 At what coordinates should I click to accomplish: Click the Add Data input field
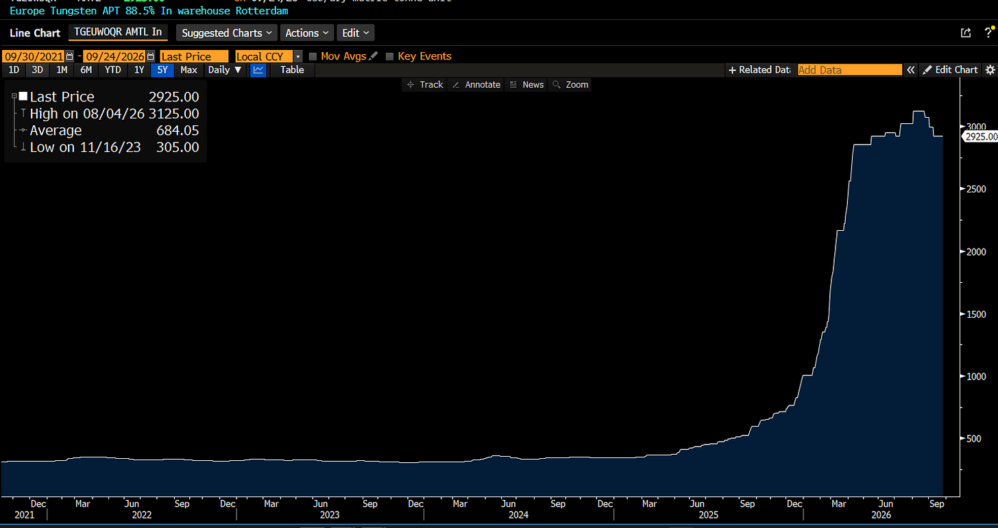(x=850, y=70)
